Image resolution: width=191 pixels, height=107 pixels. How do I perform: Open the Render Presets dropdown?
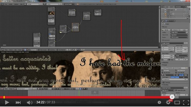tap(173, 43)
